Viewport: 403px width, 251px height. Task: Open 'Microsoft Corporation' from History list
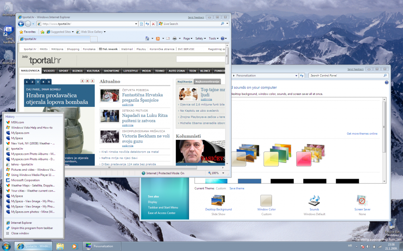click(25, 180)
